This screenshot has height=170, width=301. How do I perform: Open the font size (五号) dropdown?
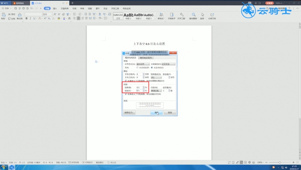(x=52, y=14)
